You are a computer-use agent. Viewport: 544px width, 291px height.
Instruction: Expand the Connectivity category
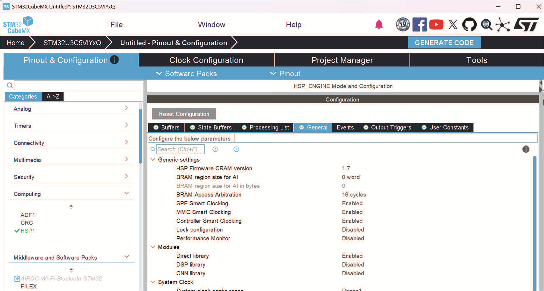(127, 142)
